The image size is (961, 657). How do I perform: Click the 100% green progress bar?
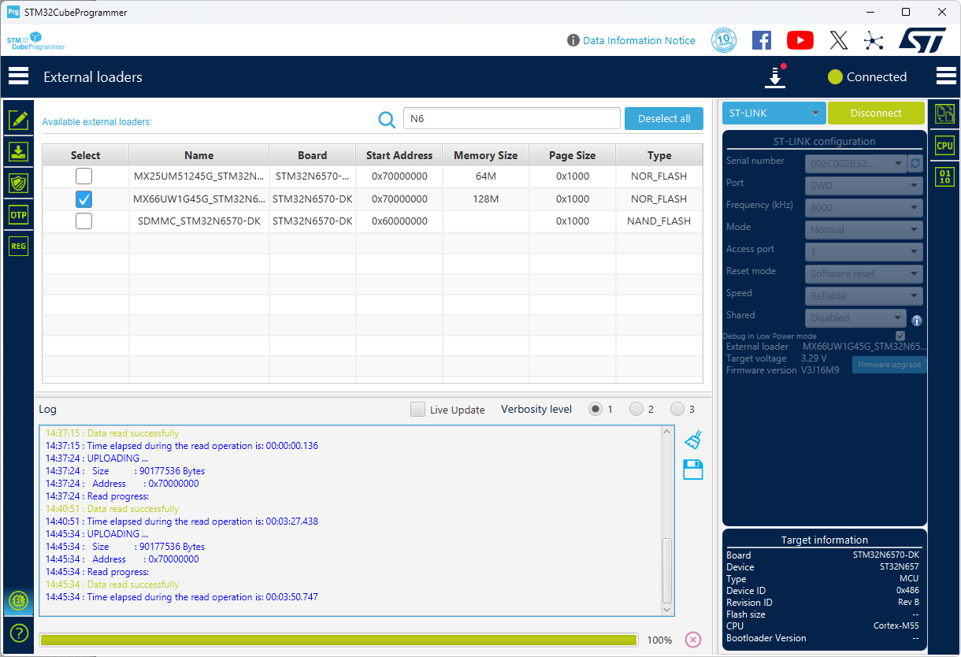(338, 640)
